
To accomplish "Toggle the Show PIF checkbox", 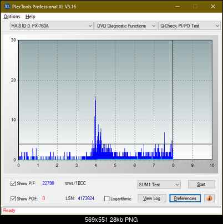I will coord(13,184).
